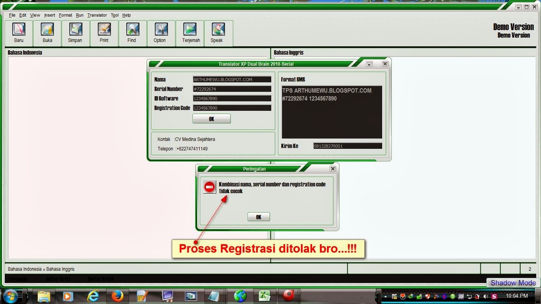
Task: Click the Kirim Ke phone number field
Action: [x=348, y=146]
